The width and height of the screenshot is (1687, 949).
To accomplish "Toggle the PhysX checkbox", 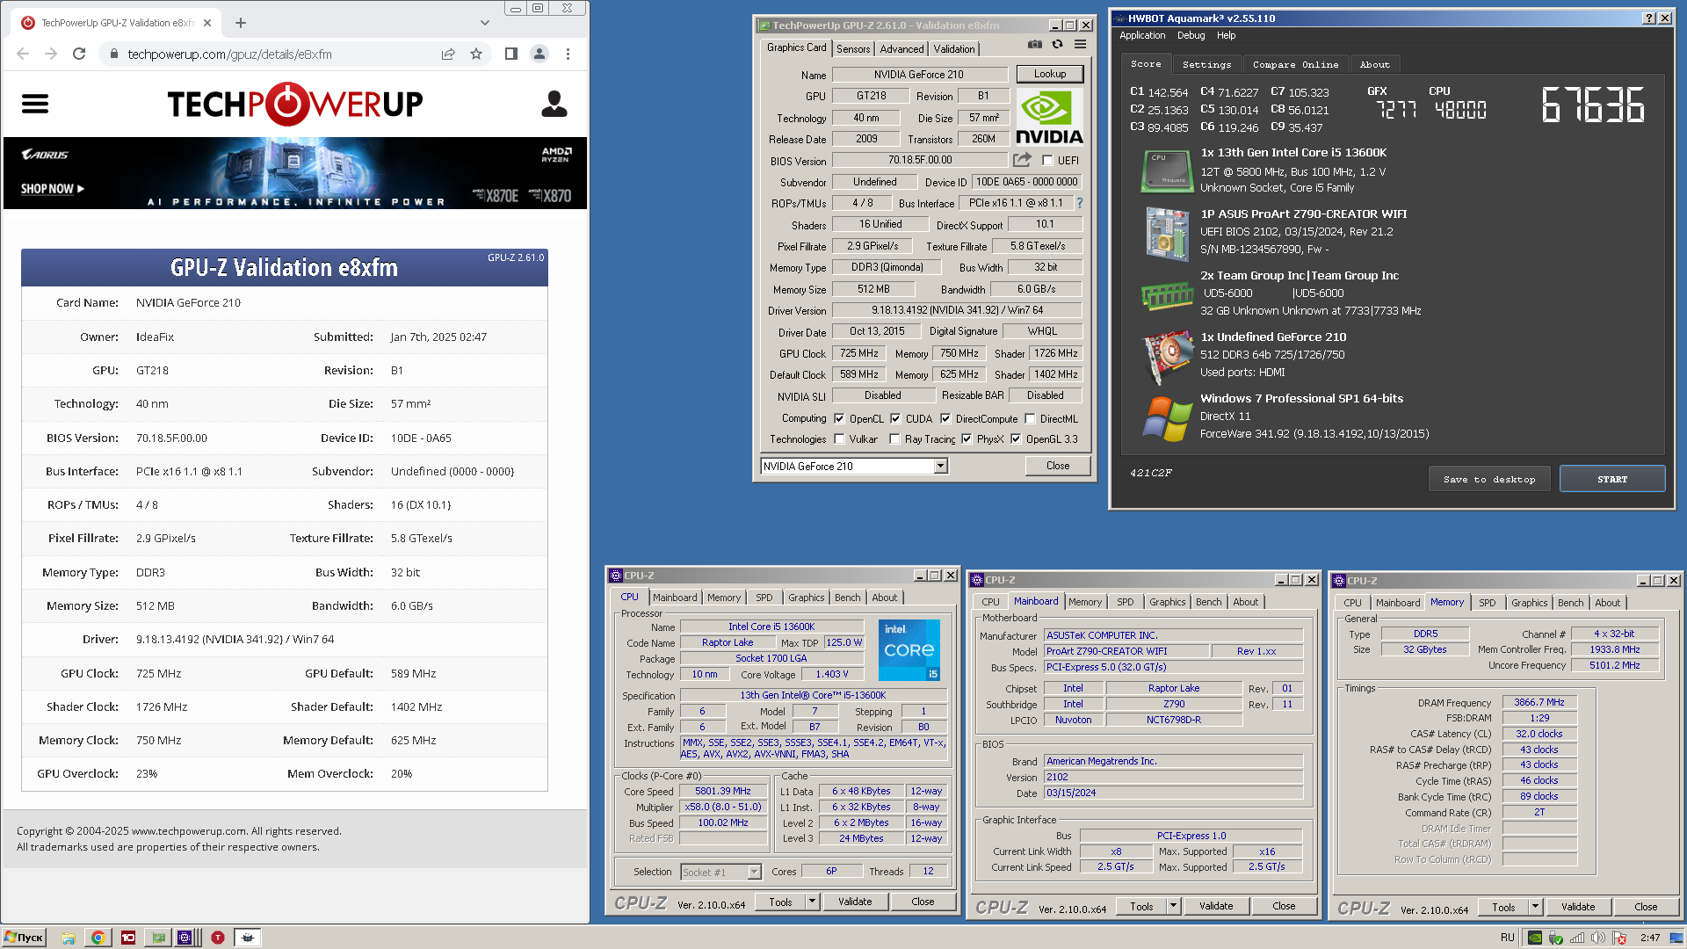I will [967, 439].
